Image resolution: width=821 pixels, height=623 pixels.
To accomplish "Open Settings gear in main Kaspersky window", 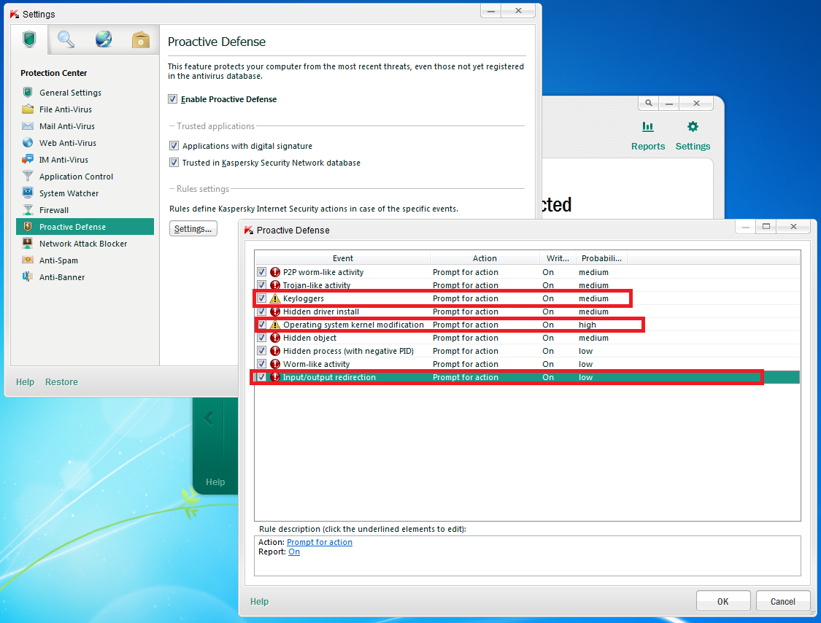I will 693,136.
